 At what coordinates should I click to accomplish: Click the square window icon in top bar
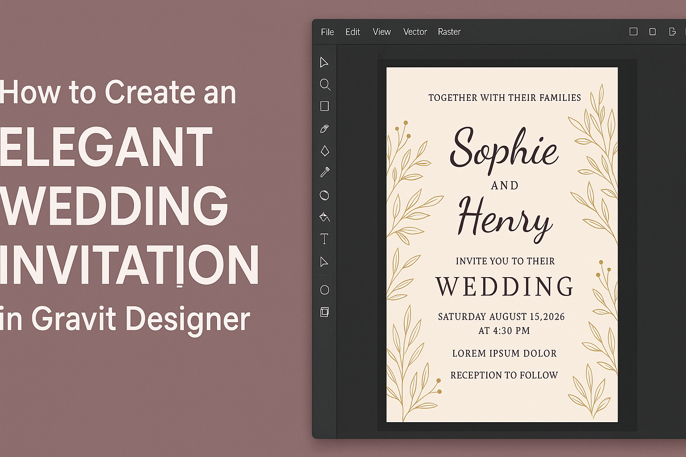pos(633,32)
